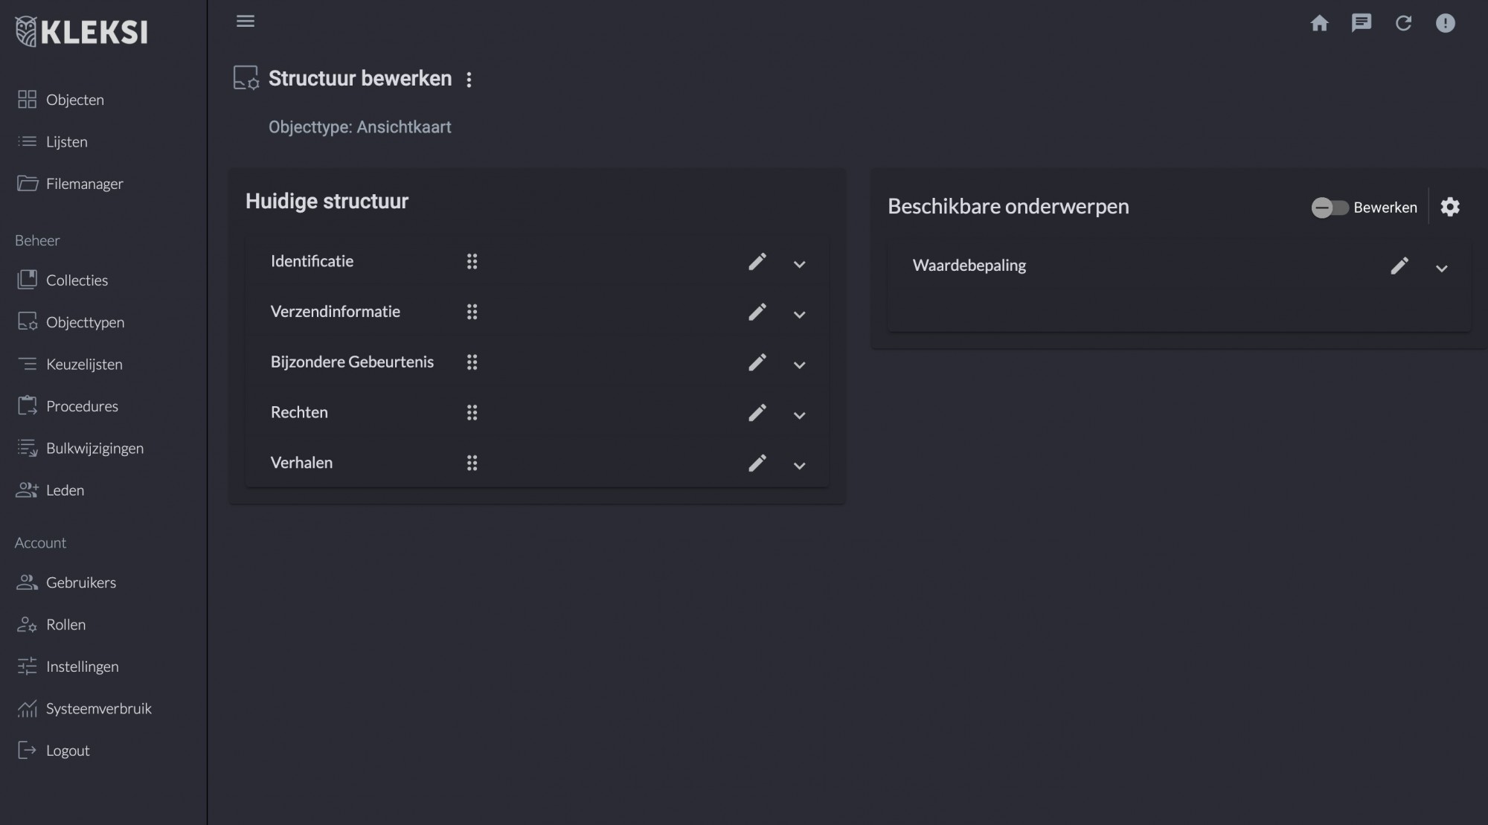The image size is (1488, 825).
Task: Click the Objecten sidebar icon
Action: coord(26,98)
